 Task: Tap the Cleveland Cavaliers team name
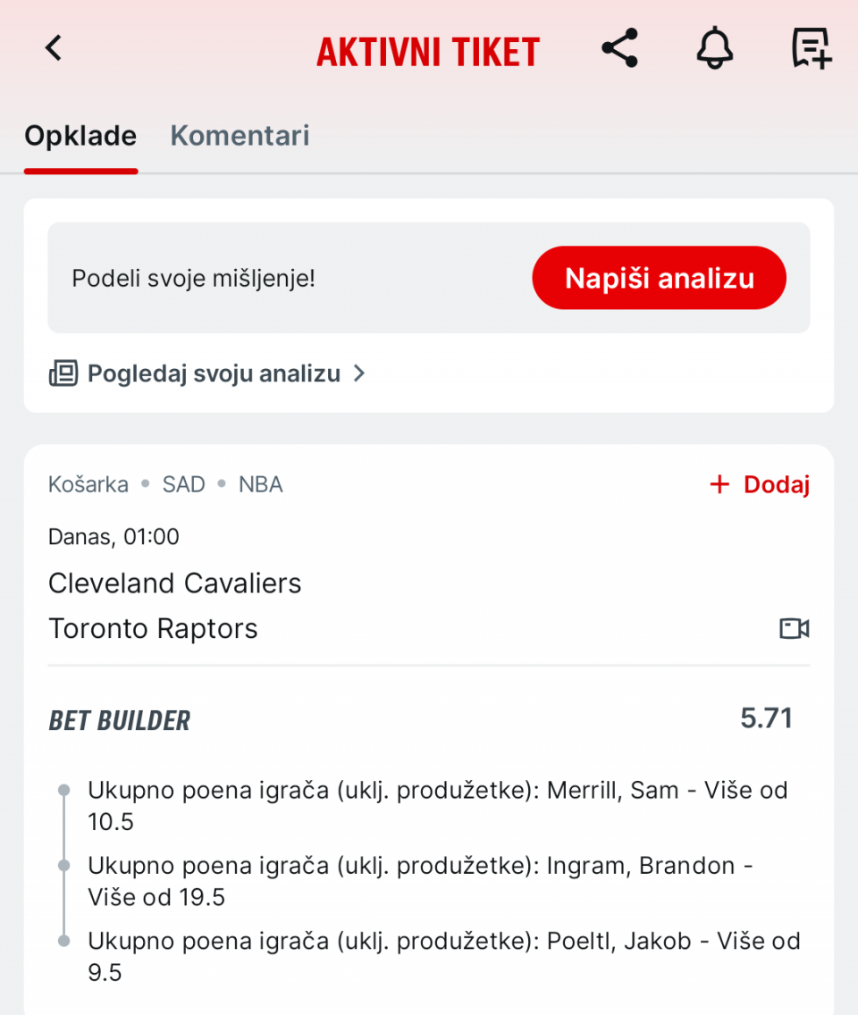coord(175,583)
